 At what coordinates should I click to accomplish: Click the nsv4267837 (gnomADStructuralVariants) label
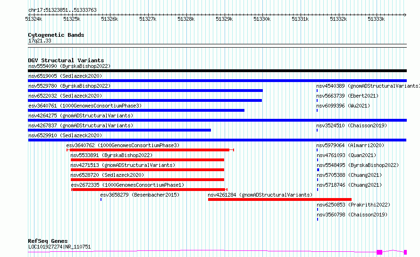click(81, 125)
